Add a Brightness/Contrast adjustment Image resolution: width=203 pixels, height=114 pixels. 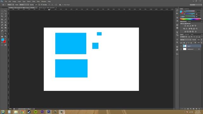pyautogui.click(x=185, y=26)
